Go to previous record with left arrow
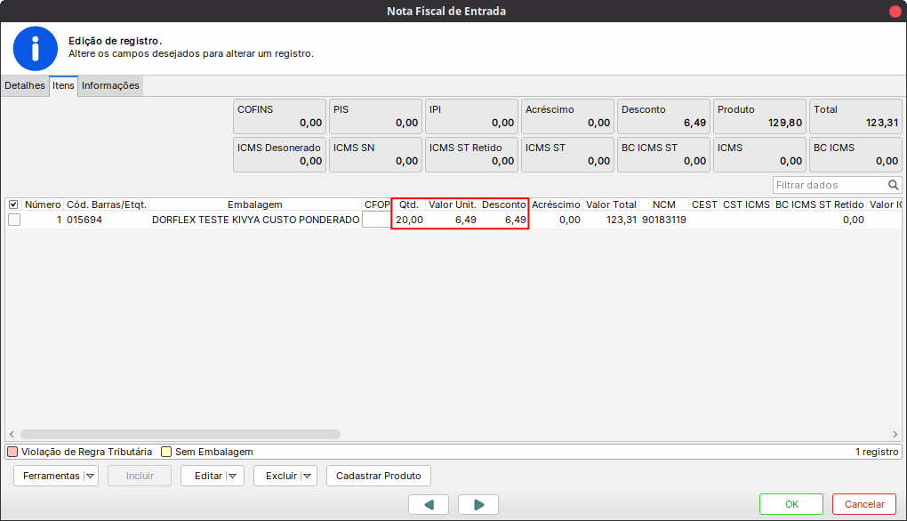Image resolution: width=907 pixels, height=521 pixels. click(x=429, y=504)
